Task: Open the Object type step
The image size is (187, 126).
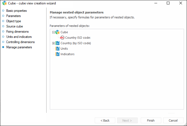Action: (x=13, y=21)
